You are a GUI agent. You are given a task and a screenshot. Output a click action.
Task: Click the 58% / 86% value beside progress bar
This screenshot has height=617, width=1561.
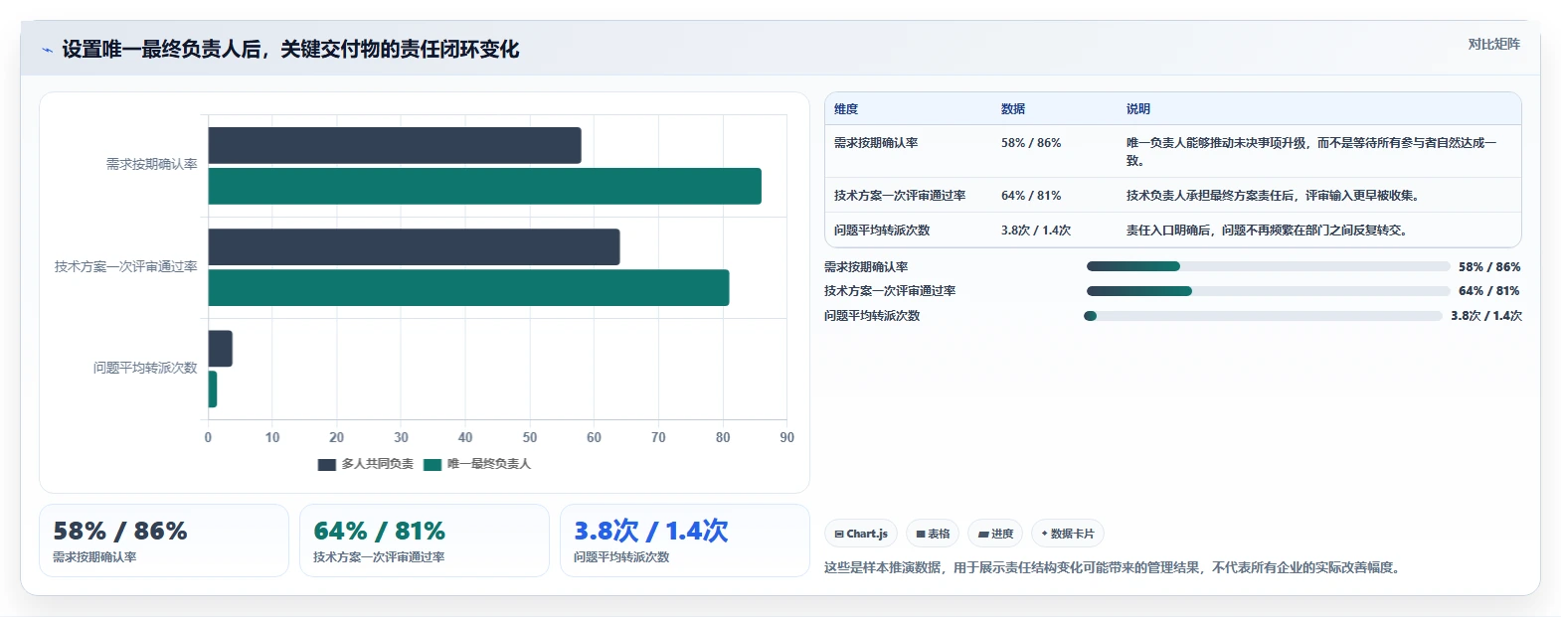(1489, 267)
